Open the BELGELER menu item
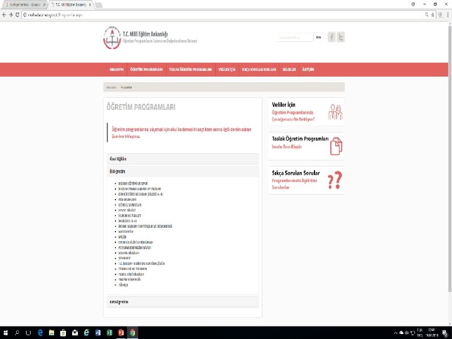Screen dimensions: 452x339 (x=289, y=70)
